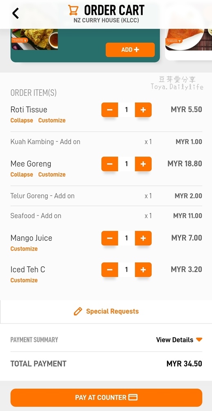Increase Mee Goreng quantity with plus
212x411 pixels.
(143, 164)
